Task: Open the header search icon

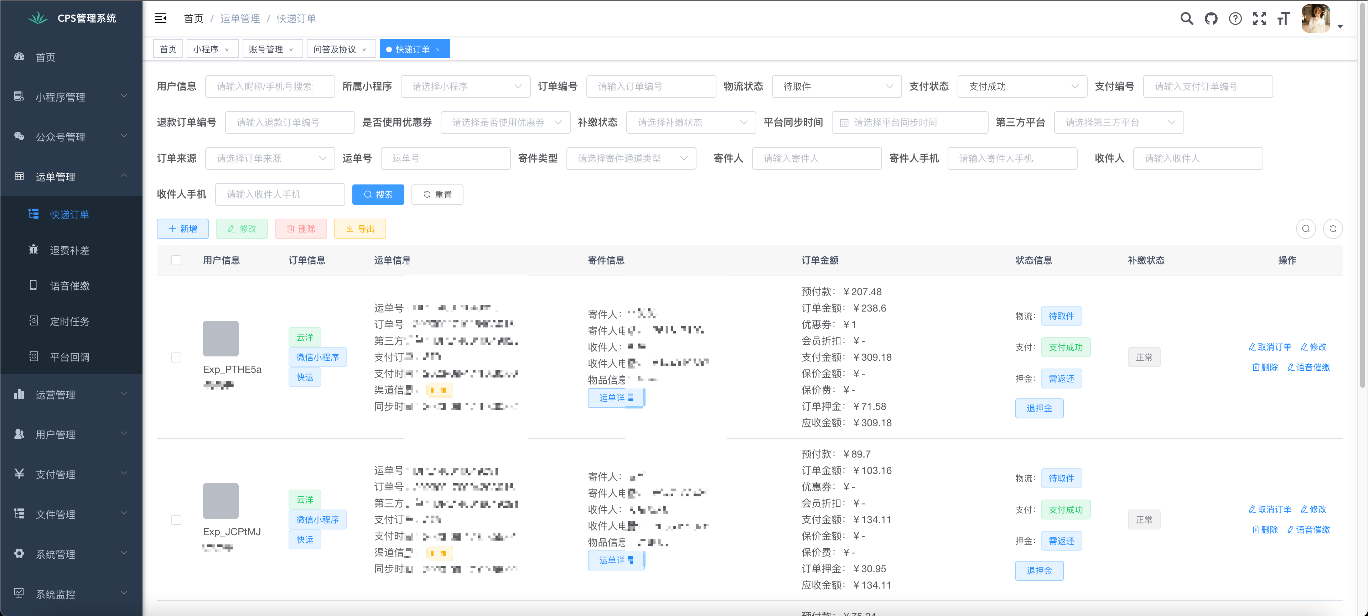Action: click(1186, 19)
